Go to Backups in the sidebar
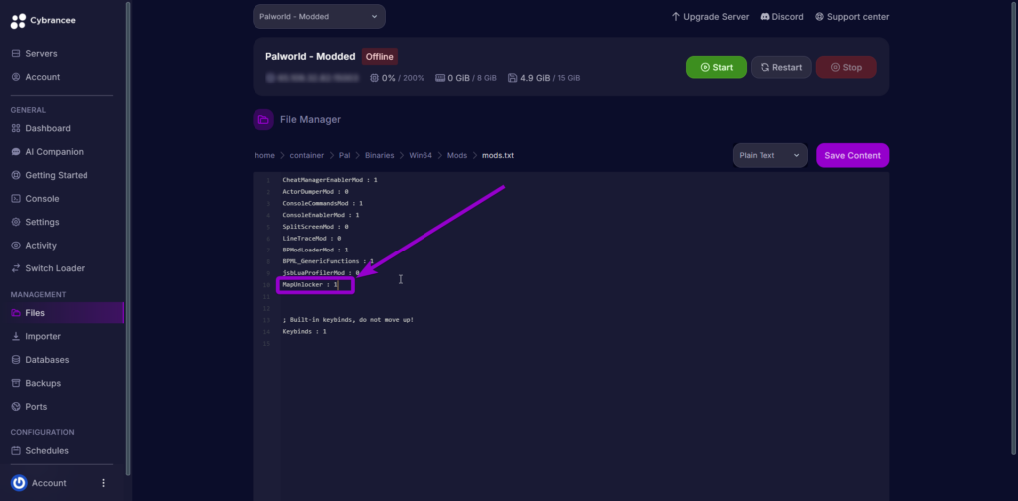 pos(42,383)
